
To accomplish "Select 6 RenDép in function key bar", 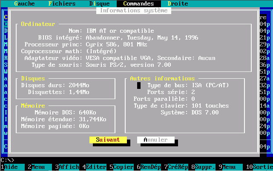I will pyautogui.click(x=148, y=167).
